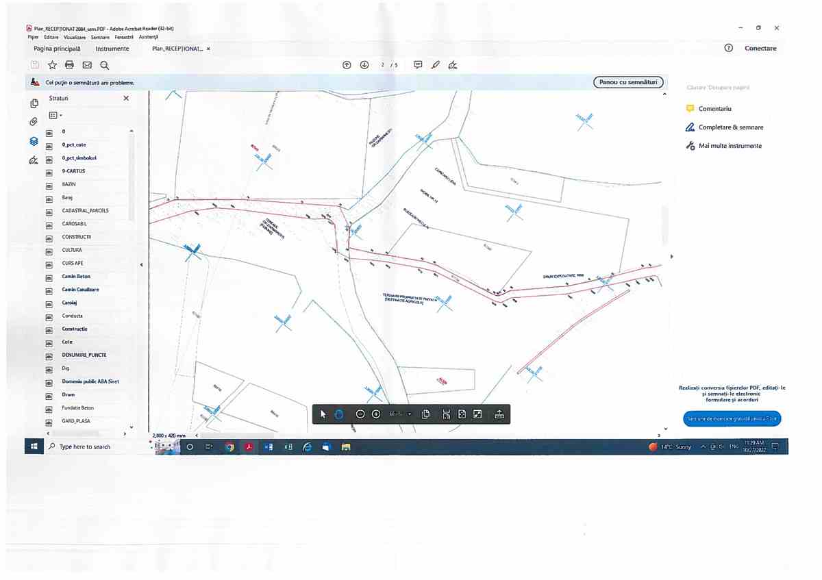Open the layers panel options dropdown
The height and width of the screenshot is (580, 822).
55,116
